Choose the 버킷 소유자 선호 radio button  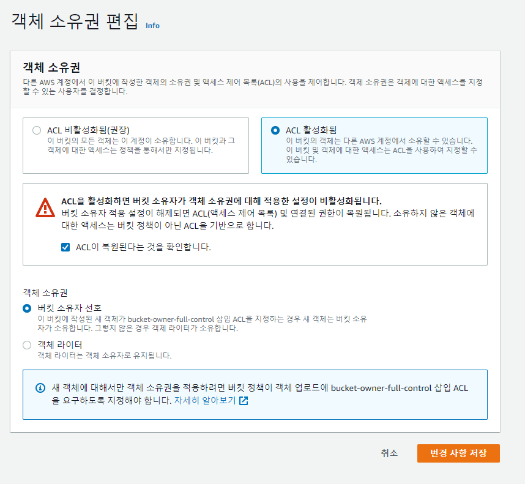tap(27, 308)
